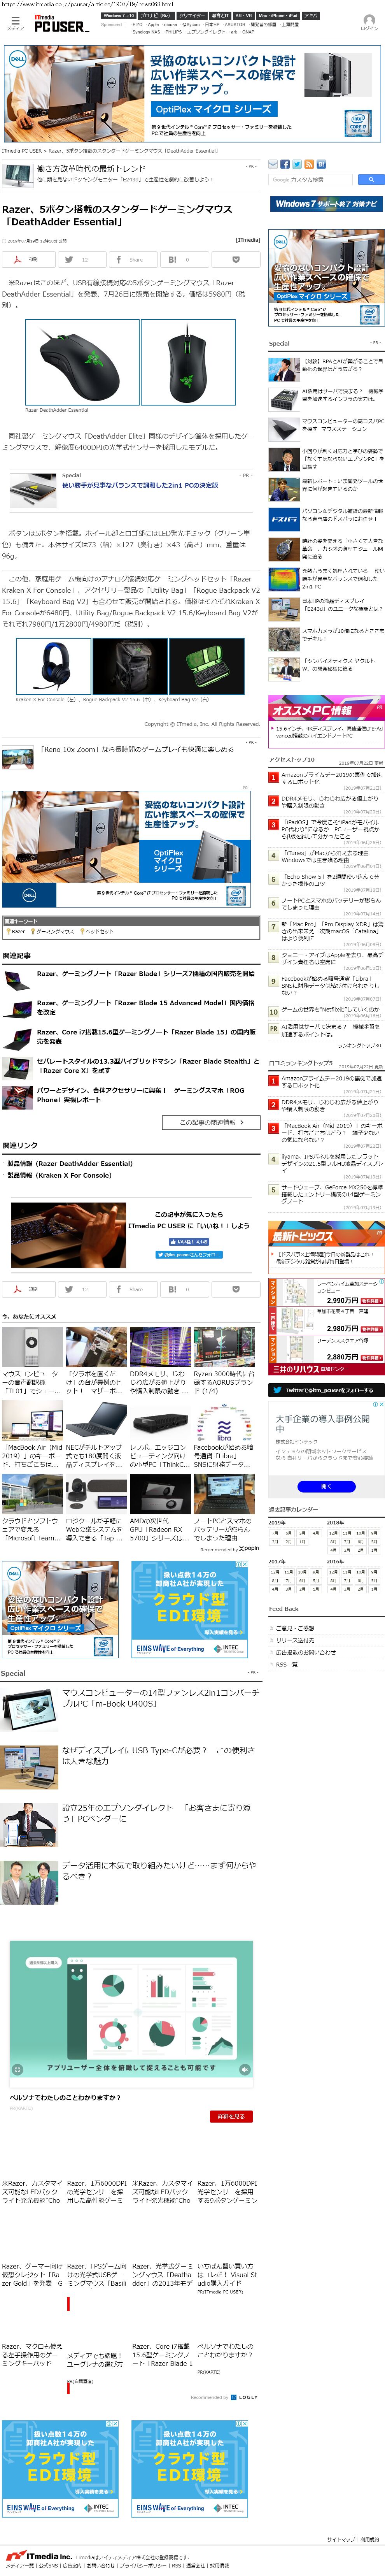Open the メディア hamburger menu icon
Screen dimensions: 385x2576
pos(16,23)
